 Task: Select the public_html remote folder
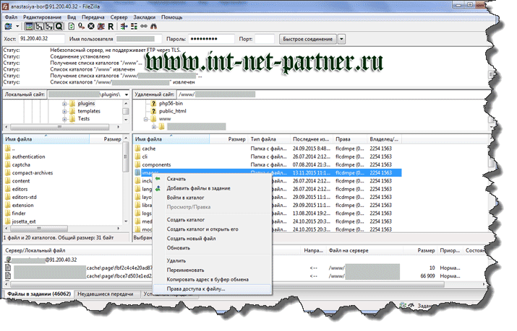click(172, 111)
